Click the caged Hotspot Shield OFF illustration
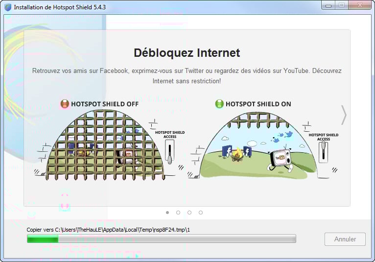375x262 pixels. pyautogui.click(x=105, y=145)
